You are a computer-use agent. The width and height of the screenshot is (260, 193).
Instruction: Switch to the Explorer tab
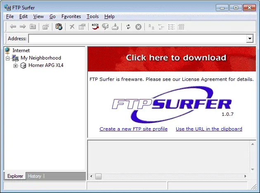click(15, 176)
